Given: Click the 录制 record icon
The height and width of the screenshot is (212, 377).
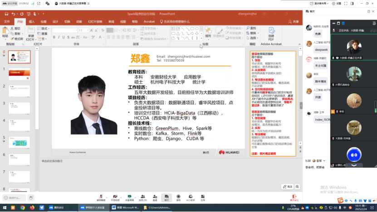Looking at the screenshot, I should [178, 196].
